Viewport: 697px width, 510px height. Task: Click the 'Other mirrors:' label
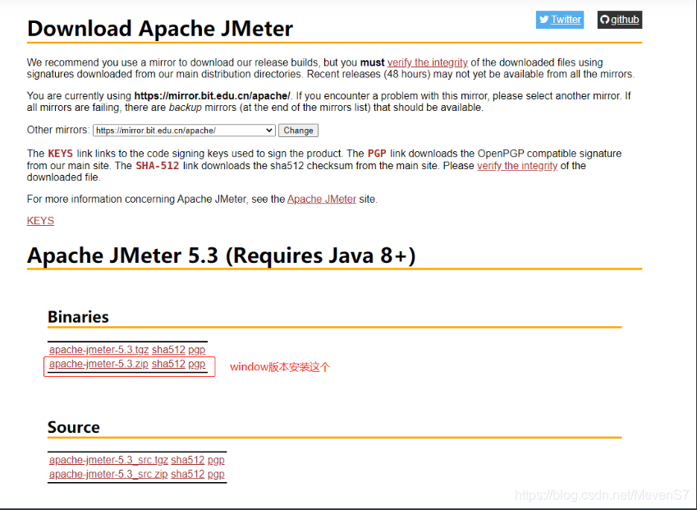point(58,130)
